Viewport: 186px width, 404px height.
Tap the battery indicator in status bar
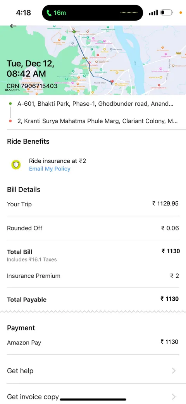166,12
